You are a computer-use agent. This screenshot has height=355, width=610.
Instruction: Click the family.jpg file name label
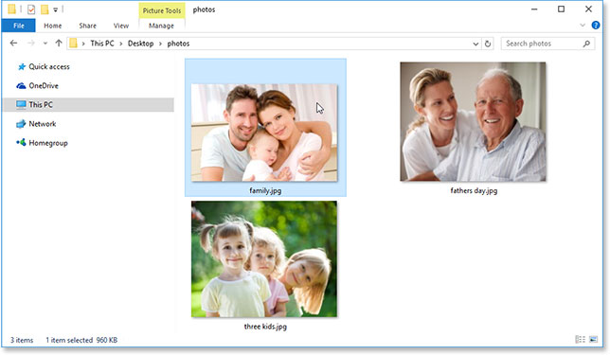(x=265, y=190)
